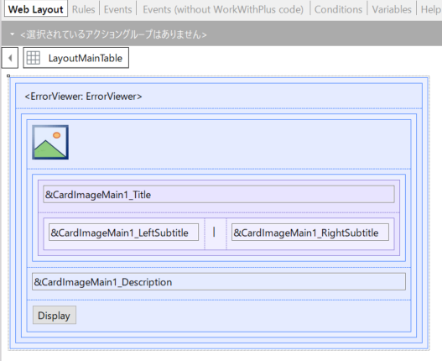Click the Display button
The image size is (442, 361).
click(55, 315)
